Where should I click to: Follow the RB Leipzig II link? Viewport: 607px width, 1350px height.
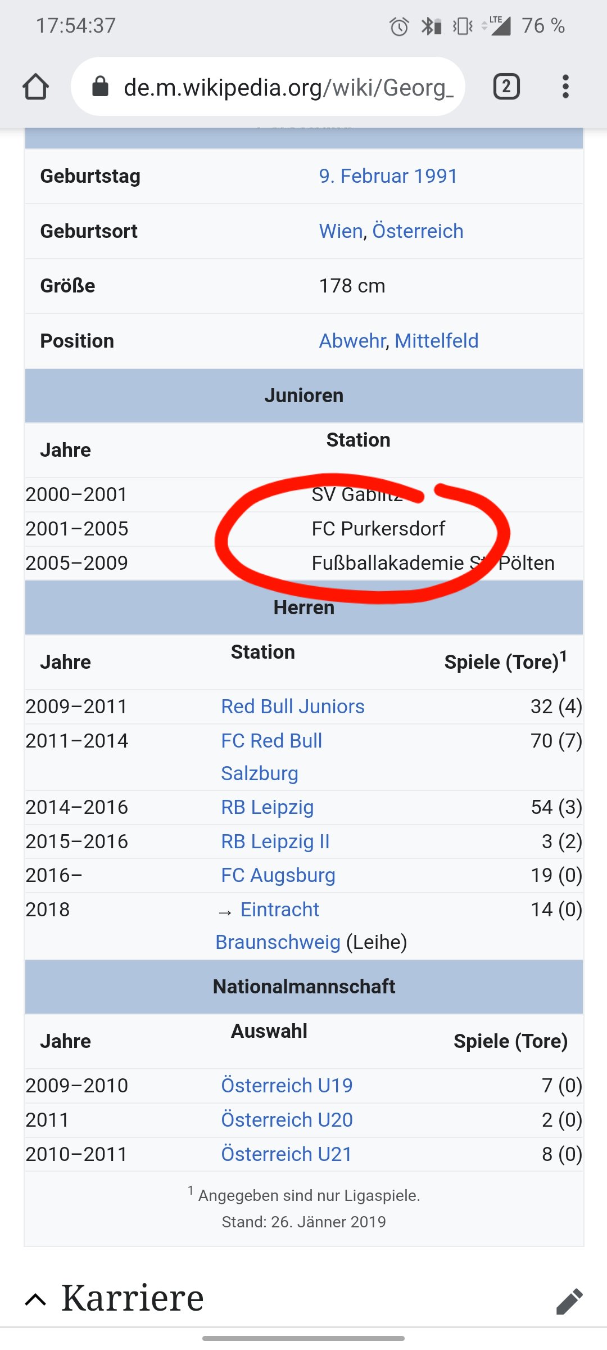[275, 841]
